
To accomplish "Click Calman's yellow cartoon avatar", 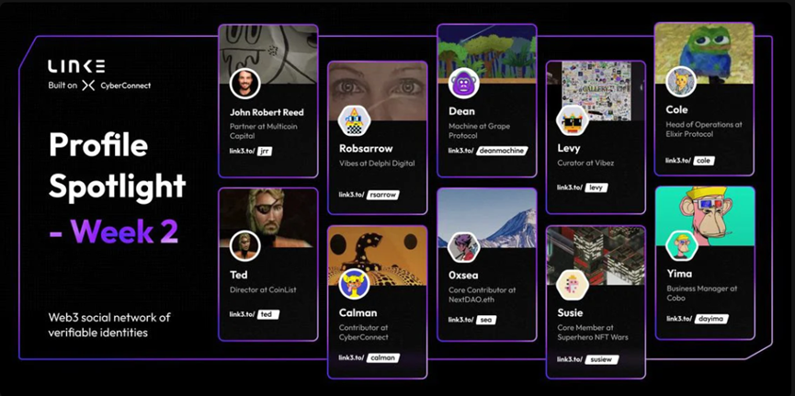I will pos(355,284).
